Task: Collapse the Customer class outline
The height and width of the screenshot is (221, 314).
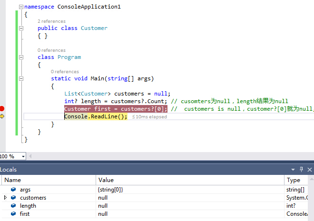Action: (21, 28)
